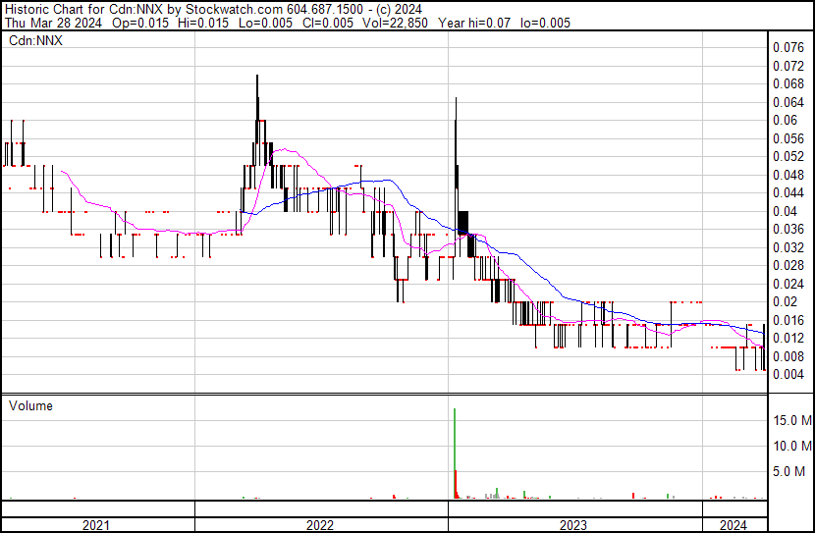Select the 2022 year label on timeline
Image resolution: width=815 pixels, height=533 pixels.
(x=320, y=525)
